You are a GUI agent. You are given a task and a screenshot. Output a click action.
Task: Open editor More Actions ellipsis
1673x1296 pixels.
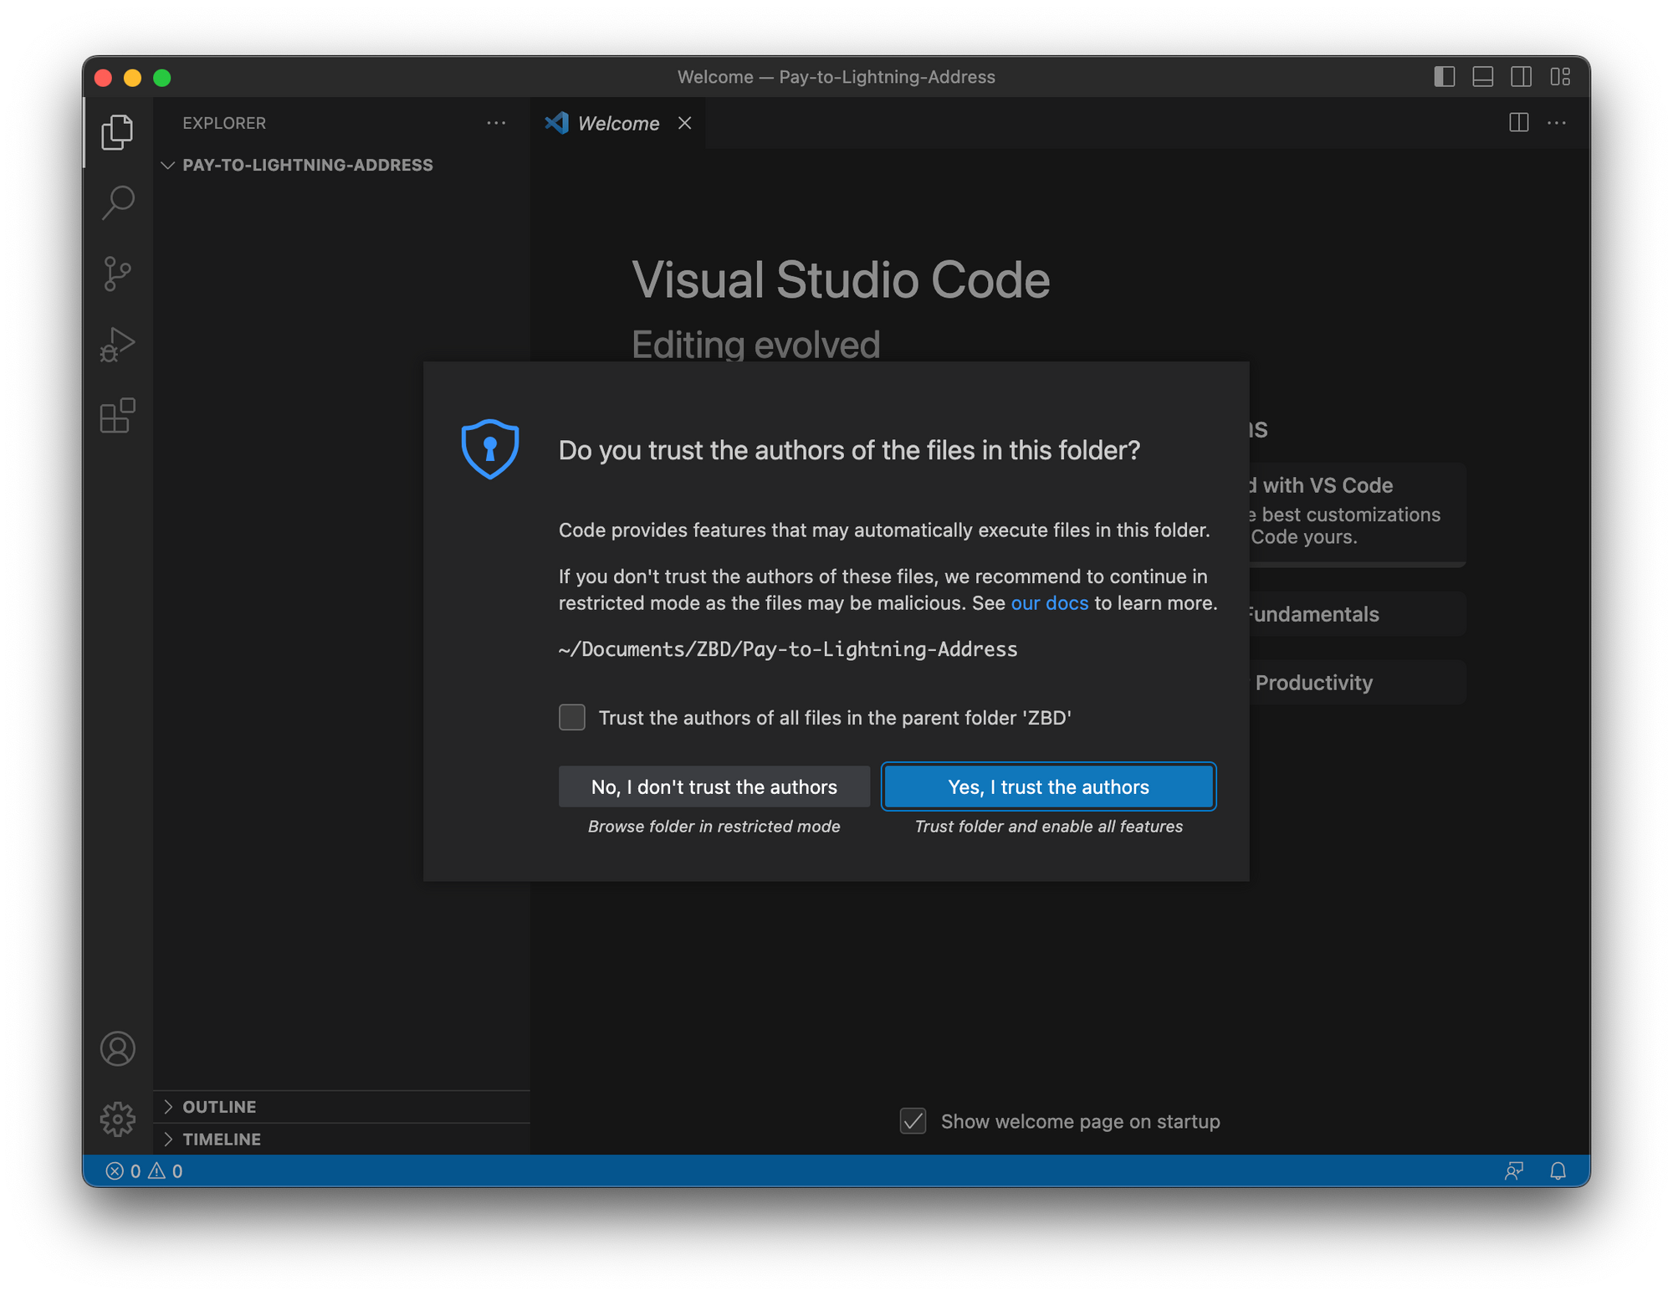click(1557, 123)
